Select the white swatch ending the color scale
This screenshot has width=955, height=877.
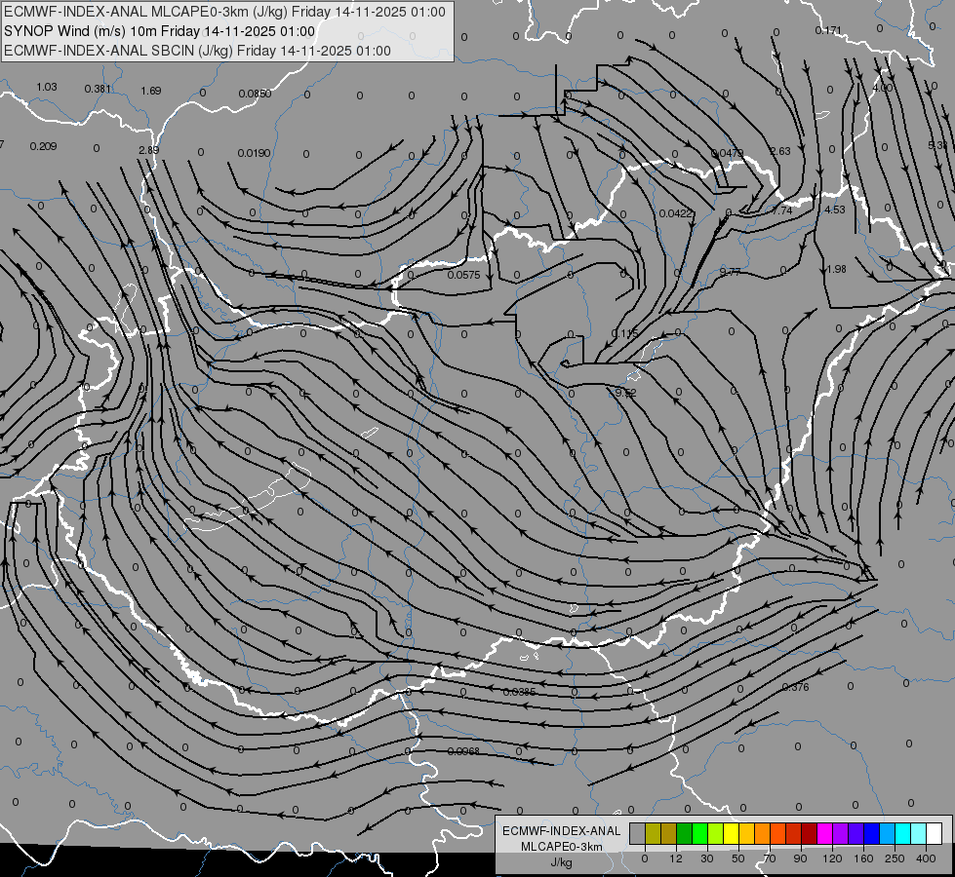tap(935, 833)
